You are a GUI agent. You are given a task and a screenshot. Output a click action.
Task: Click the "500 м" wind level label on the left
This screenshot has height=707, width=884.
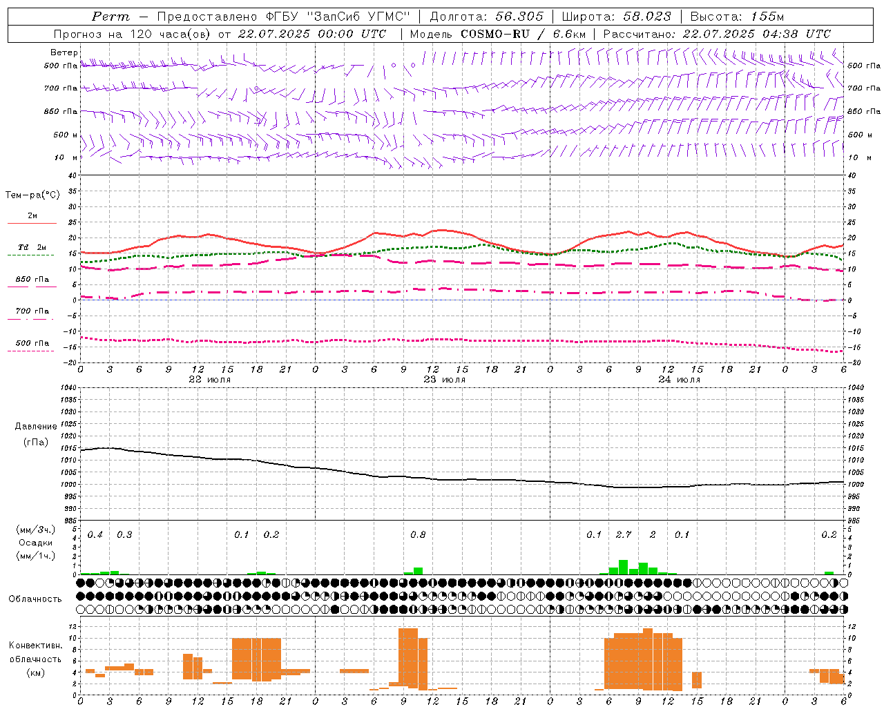pos(66,135)
